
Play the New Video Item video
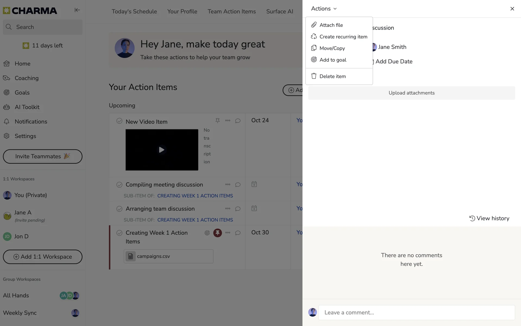point(161,150)
